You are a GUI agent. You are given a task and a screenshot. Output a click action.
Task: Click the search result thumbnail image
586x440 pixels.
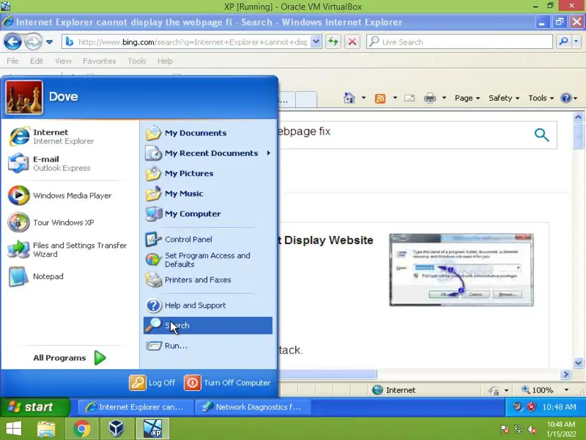tap(461, 270)
